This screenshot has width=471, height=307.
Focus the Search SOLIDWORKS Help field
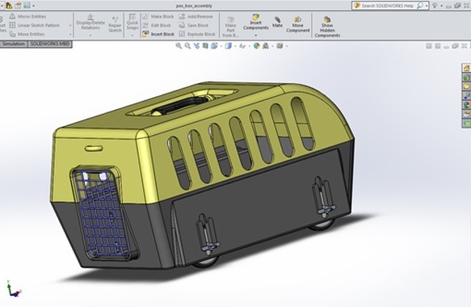click(388, 6)
